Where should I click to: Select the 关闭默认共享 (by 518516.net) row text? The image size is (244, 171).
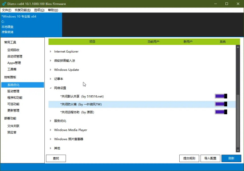tap(82, 97)
